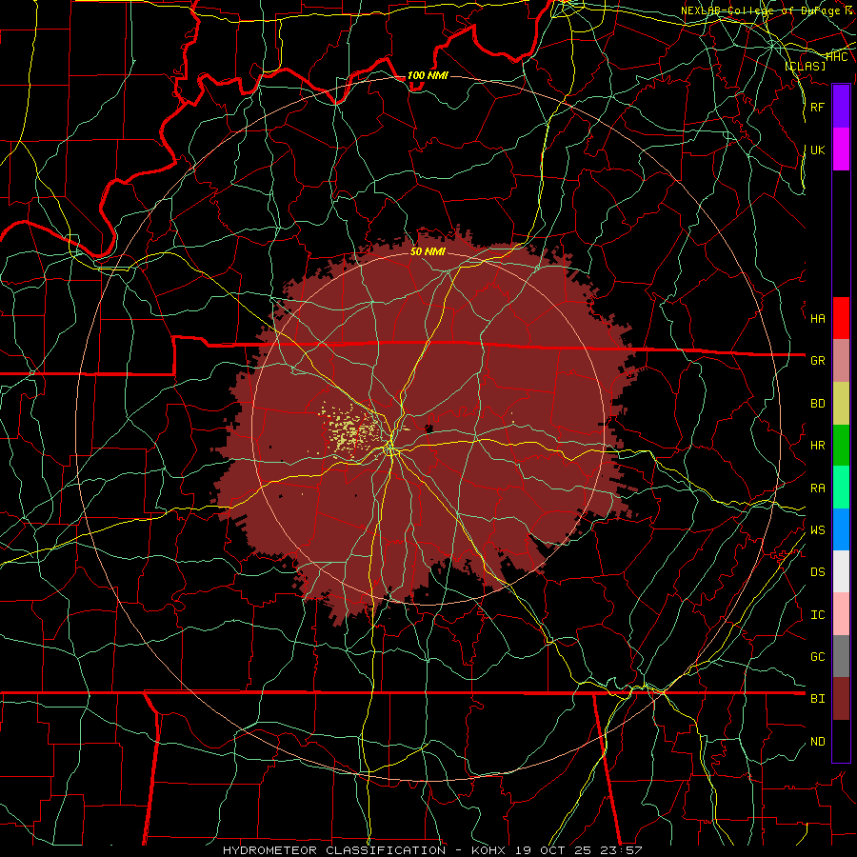857x857 pixels.
Task: Click the purple RF legend color swatch
Action: (x=841, y=107)
